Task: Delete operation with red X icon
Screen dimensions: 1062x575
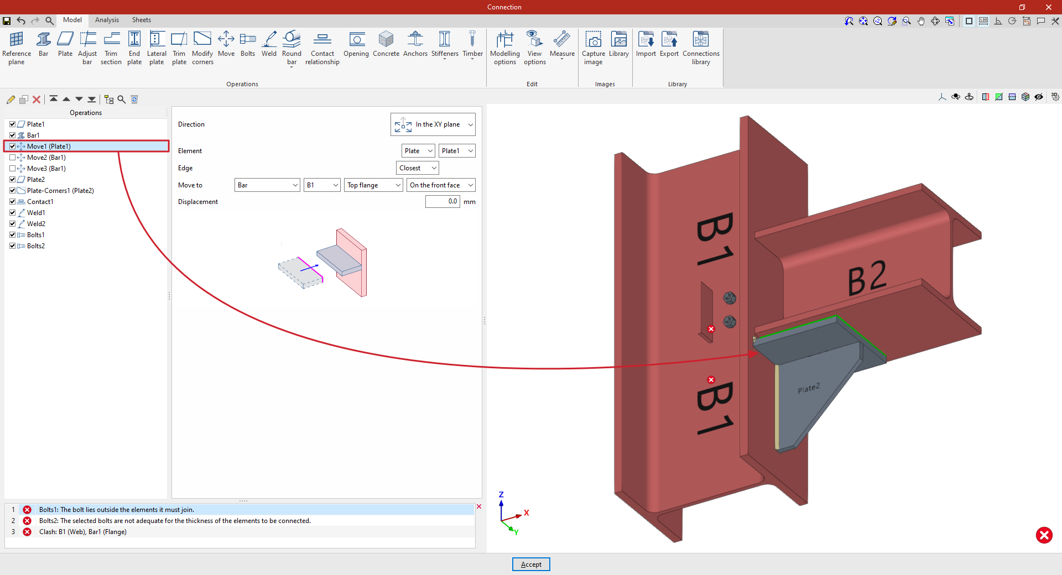Action: (x=37, y=100)
